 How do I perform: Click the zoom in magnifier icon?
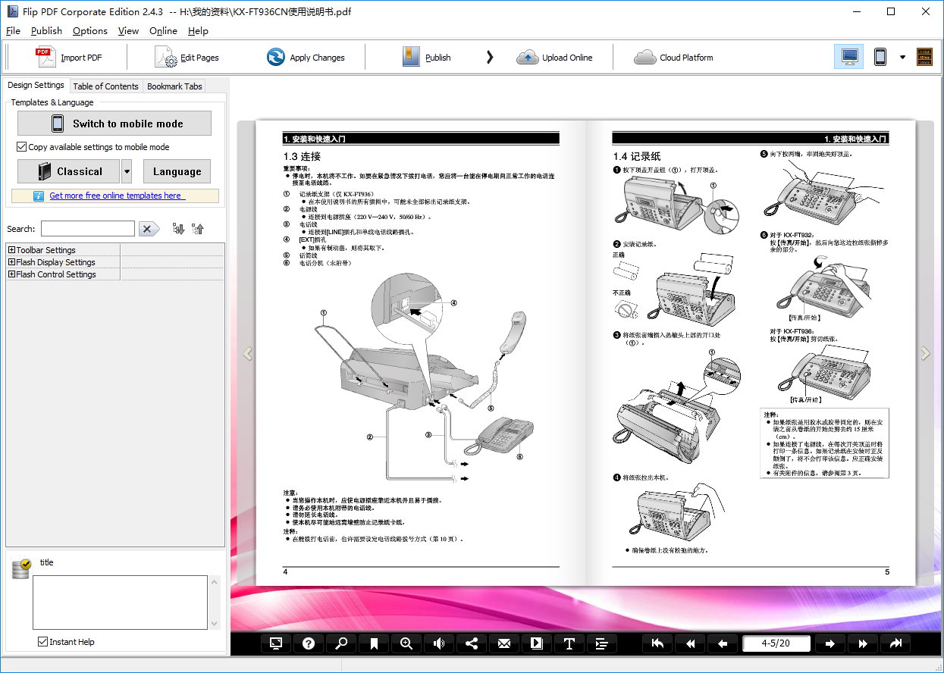pyautogui.click(x=406, y=643)
